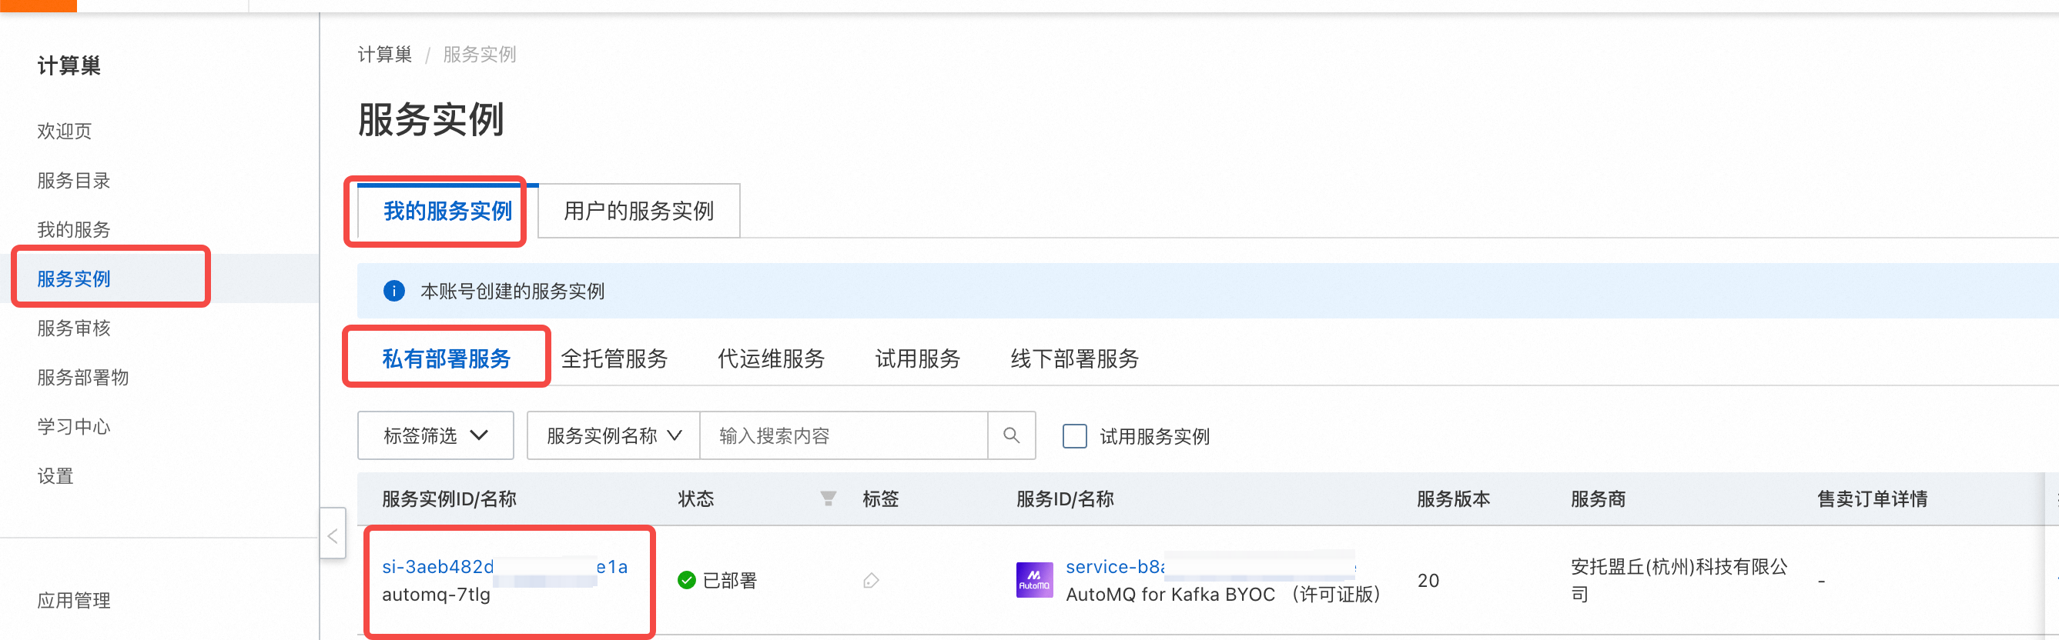Screen dimensions: 2059x640
Task: Click provider 安托盟丘(杭州)科技有限公司
Action: pyautogui.click(x=1679, y=580)
